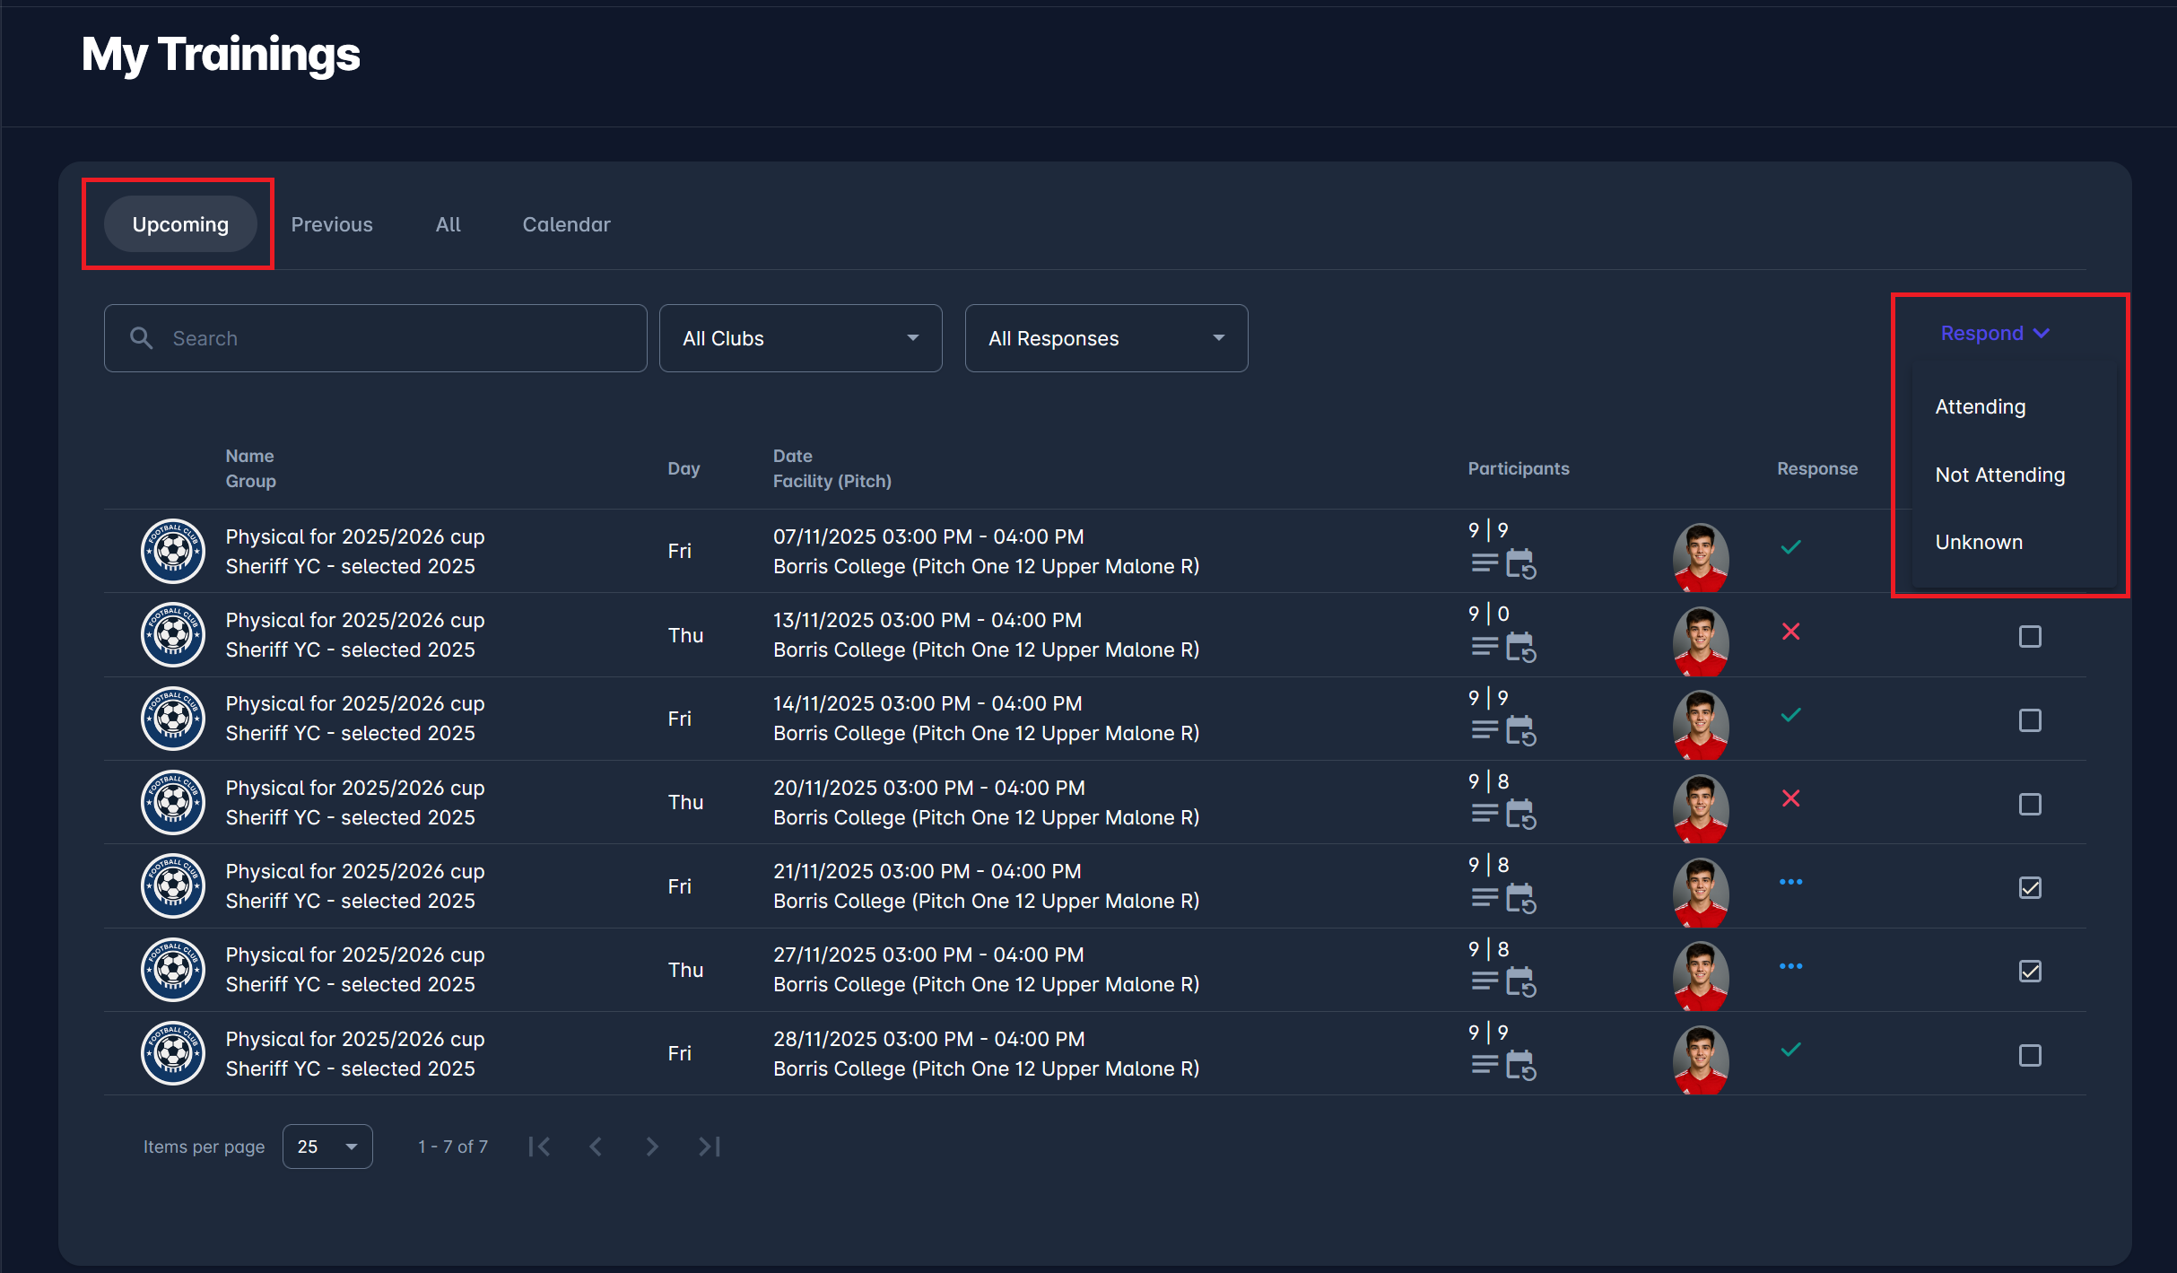Check the checkbox for 13/11/2025 training
The image size is (2177, 1273).
pyautogui.click(x=2029, y=636)
